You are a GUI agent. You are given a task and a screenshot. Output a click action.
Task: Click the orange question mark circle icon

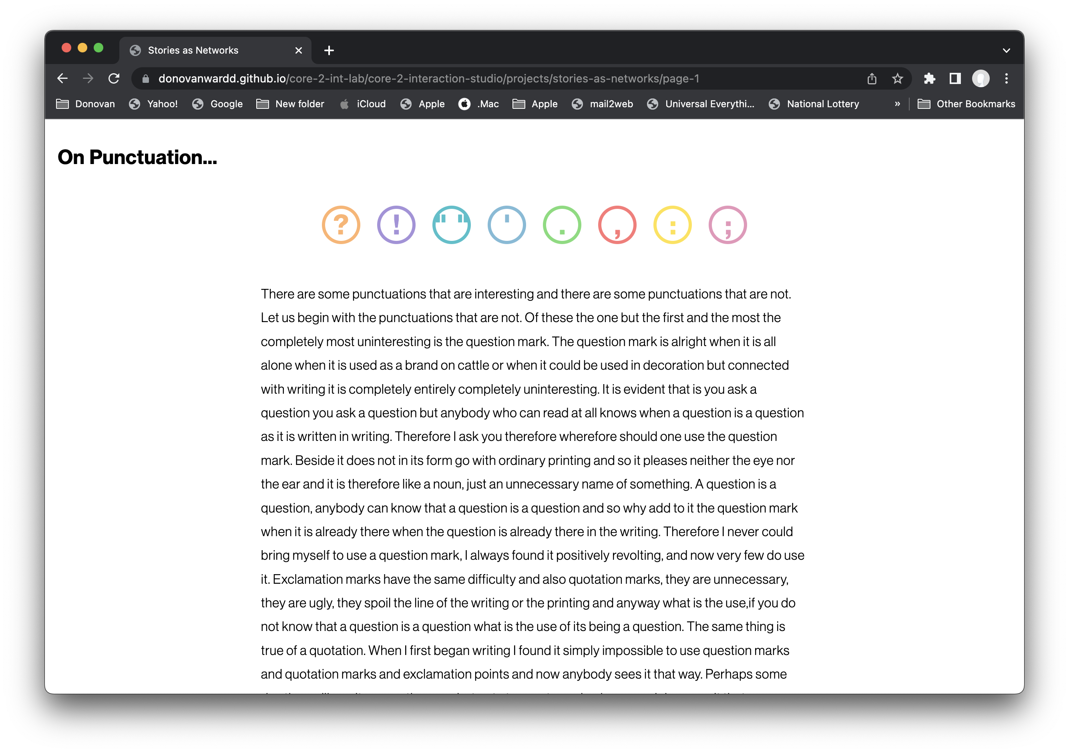point(341,225)
